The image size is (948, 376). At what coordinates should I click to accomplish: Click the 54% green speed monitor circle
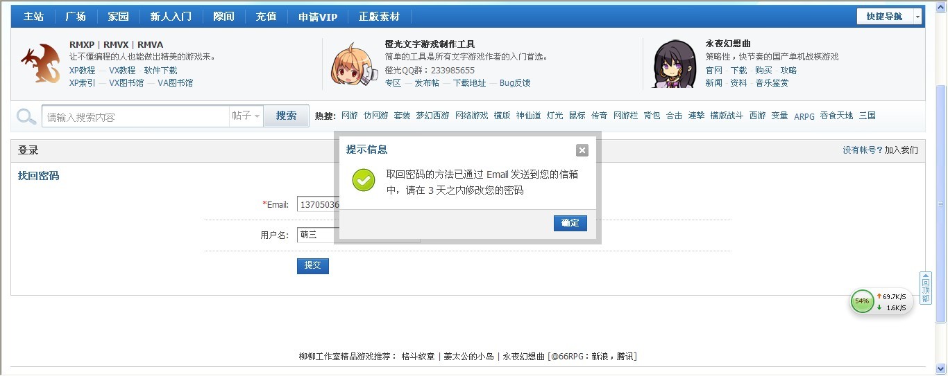click(x=862, y=301)
